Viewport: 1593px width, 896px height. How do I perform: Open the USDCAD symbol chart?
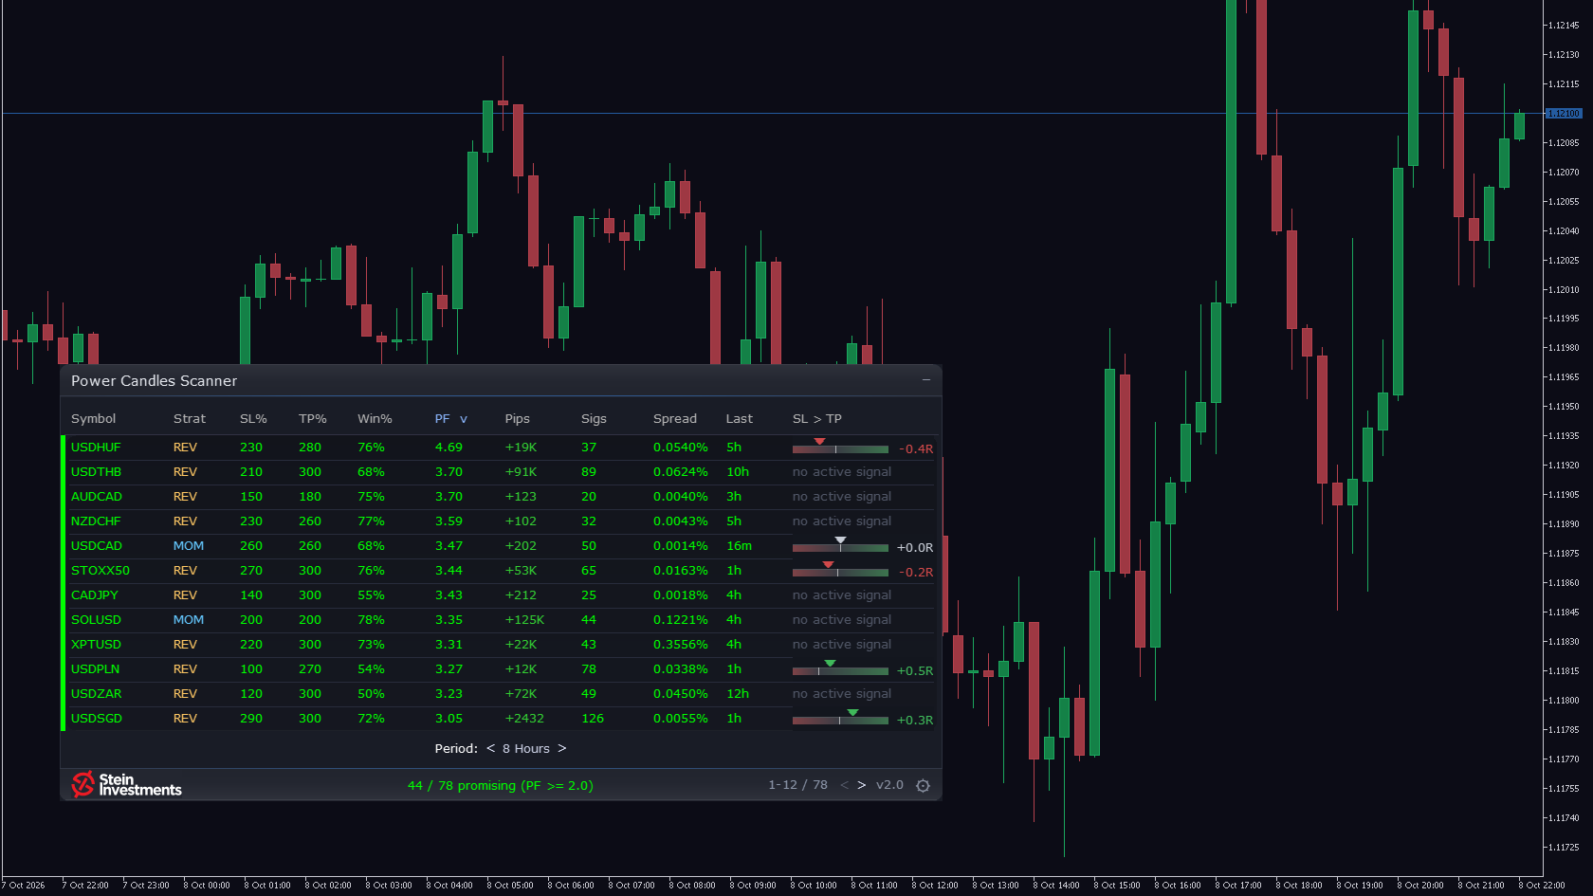coord(97,545)
